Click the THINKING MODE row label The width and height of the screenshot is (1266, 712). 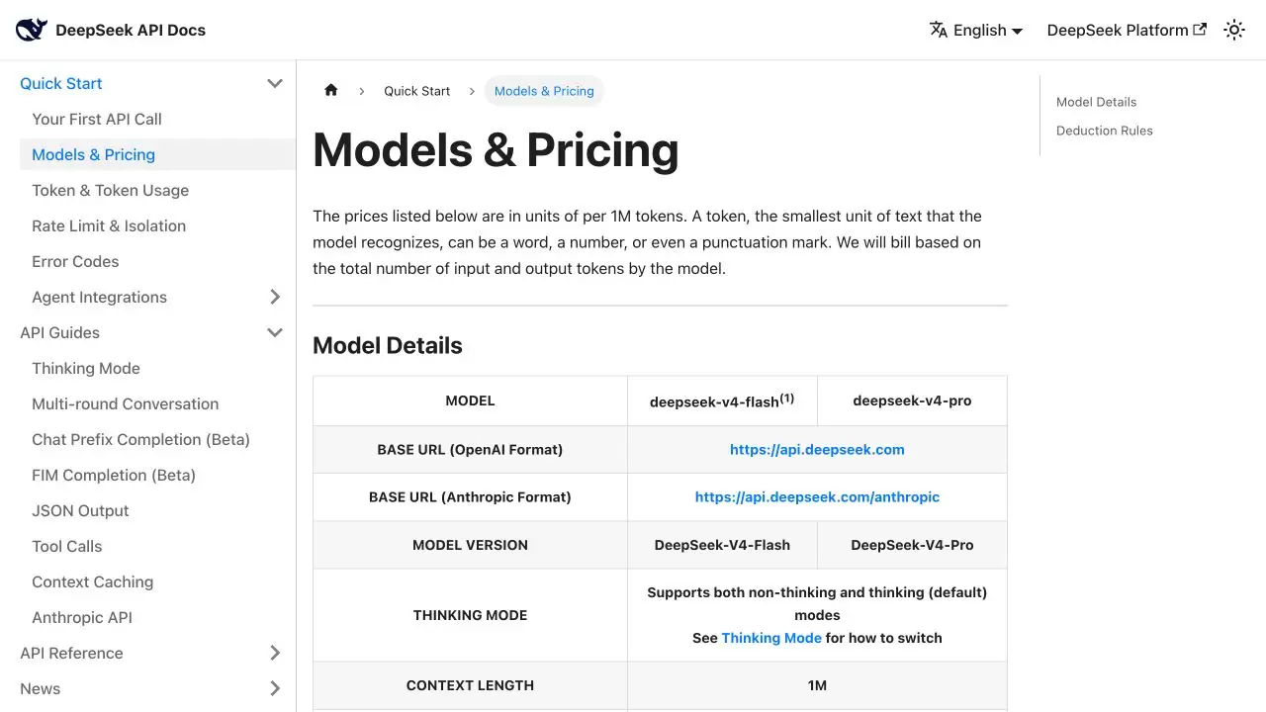coord(470,615)
